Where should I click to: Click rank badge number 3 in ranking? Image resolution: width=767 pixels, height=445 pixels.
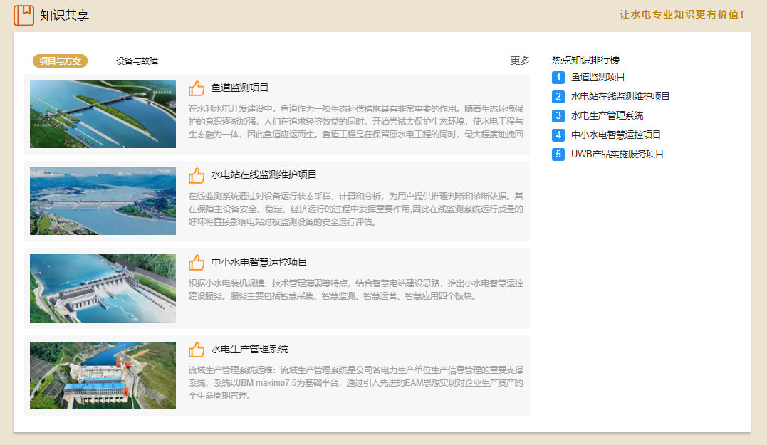click(x=558, y=115)
